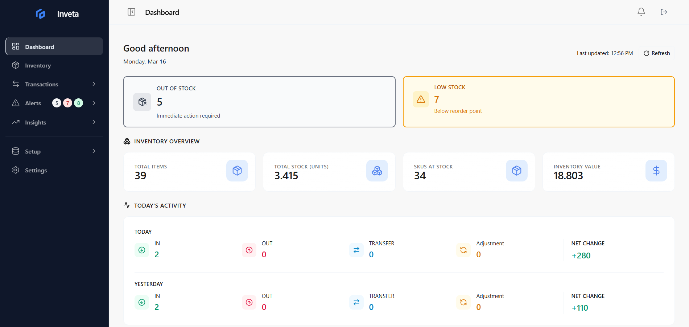Click the Inventory Value dollar icon
The width and height of the screenshot is (689, 327).
pyautogui.click(x=656, y=171)
